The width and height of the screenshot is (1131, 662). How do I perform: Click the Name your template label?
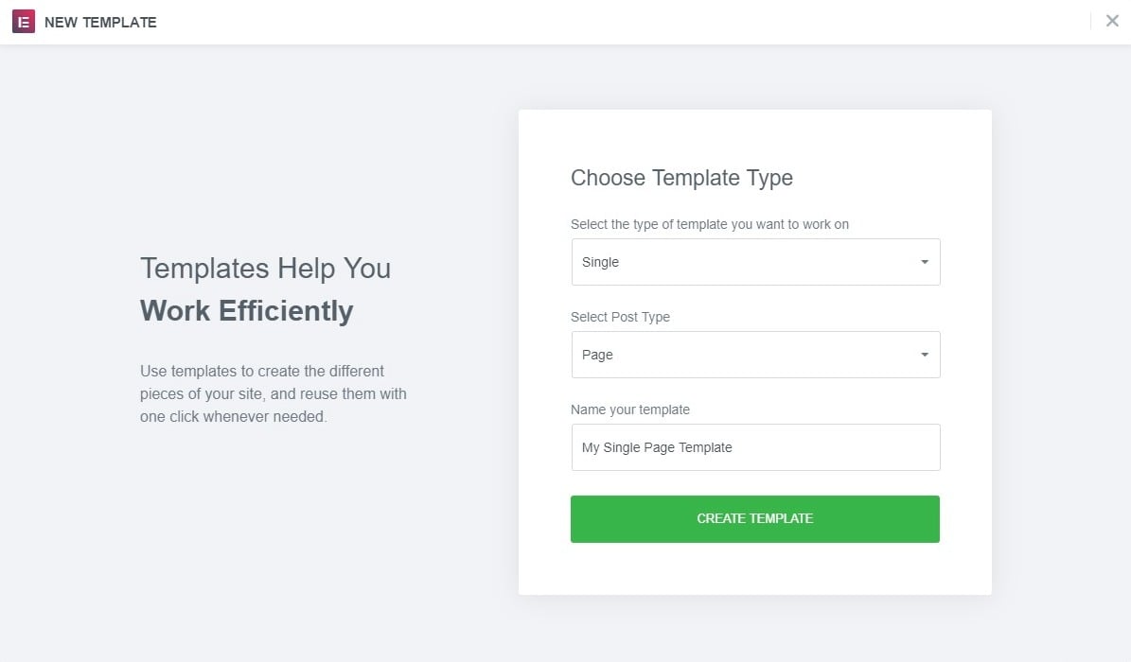pyautogui.click(x=630, y=409)
